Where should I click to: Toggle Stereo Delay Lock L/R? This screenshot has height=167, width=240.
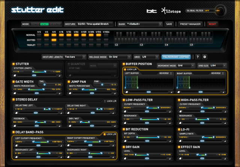(x=105, y=101)
